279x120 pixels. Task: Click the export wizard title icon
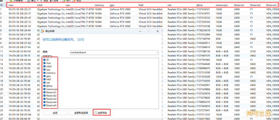42,31
